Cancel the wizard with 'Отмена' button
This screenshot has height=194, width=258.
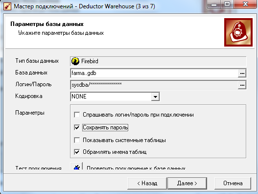(x=233, y=183)
